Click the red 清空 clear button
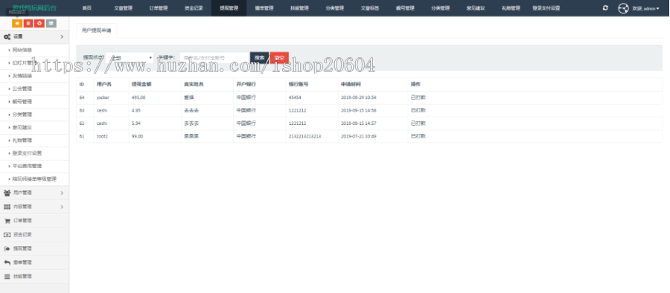 279,58
